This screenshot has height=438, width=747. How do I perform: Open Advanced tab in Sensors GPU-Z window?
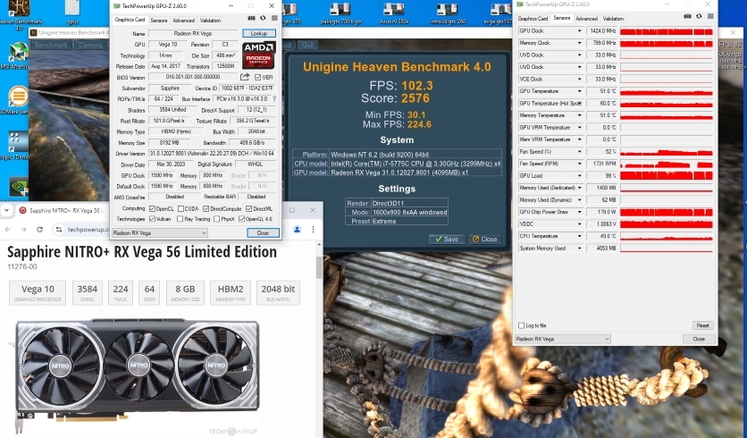[586, 19]
